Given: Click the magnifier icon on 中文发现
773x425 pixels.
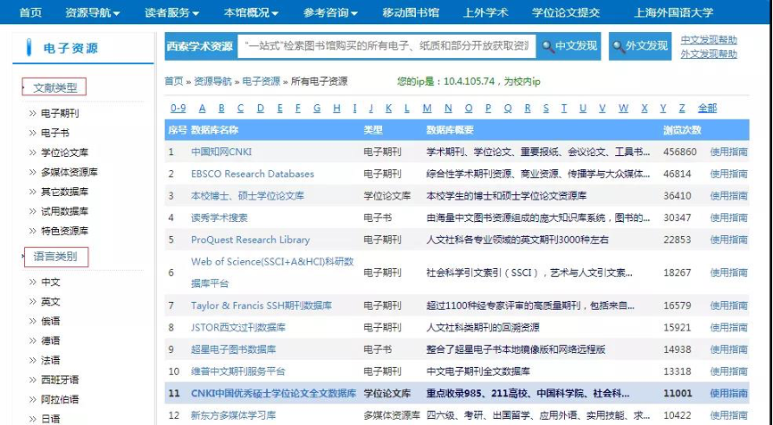Looking at the screenshot, I should (546, 46).
